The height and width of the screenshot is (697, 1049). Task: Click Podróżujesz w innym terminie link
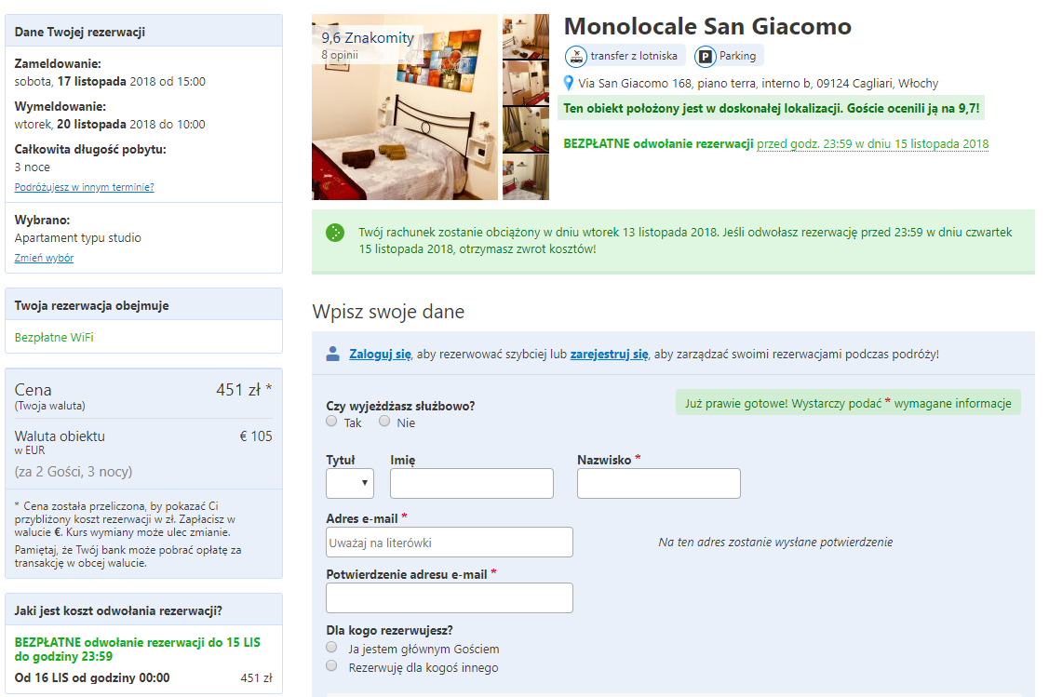point(85,187)
